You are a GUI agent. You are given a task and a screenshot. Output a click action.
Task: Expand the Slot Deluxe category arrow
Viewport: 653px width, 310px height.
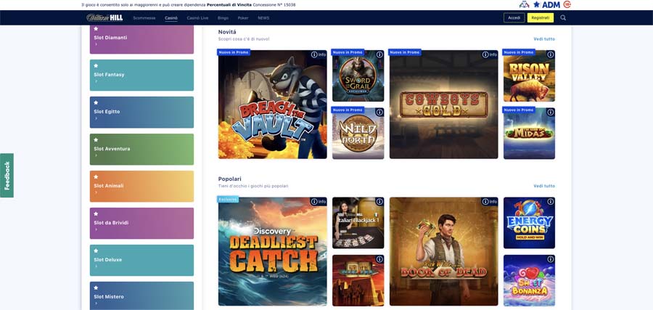click(96, 266)
